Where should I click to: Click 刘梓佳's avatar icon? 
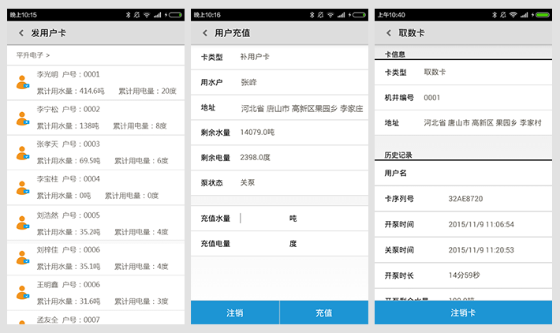click(22, 258)
